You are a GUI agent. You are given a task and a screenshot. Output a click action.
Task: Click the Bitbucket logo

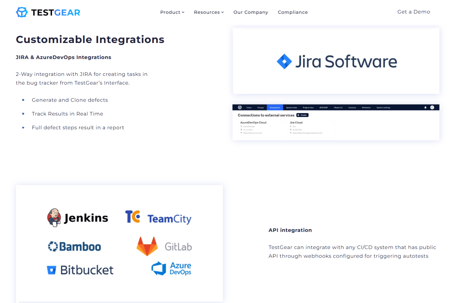pos(80,270)
